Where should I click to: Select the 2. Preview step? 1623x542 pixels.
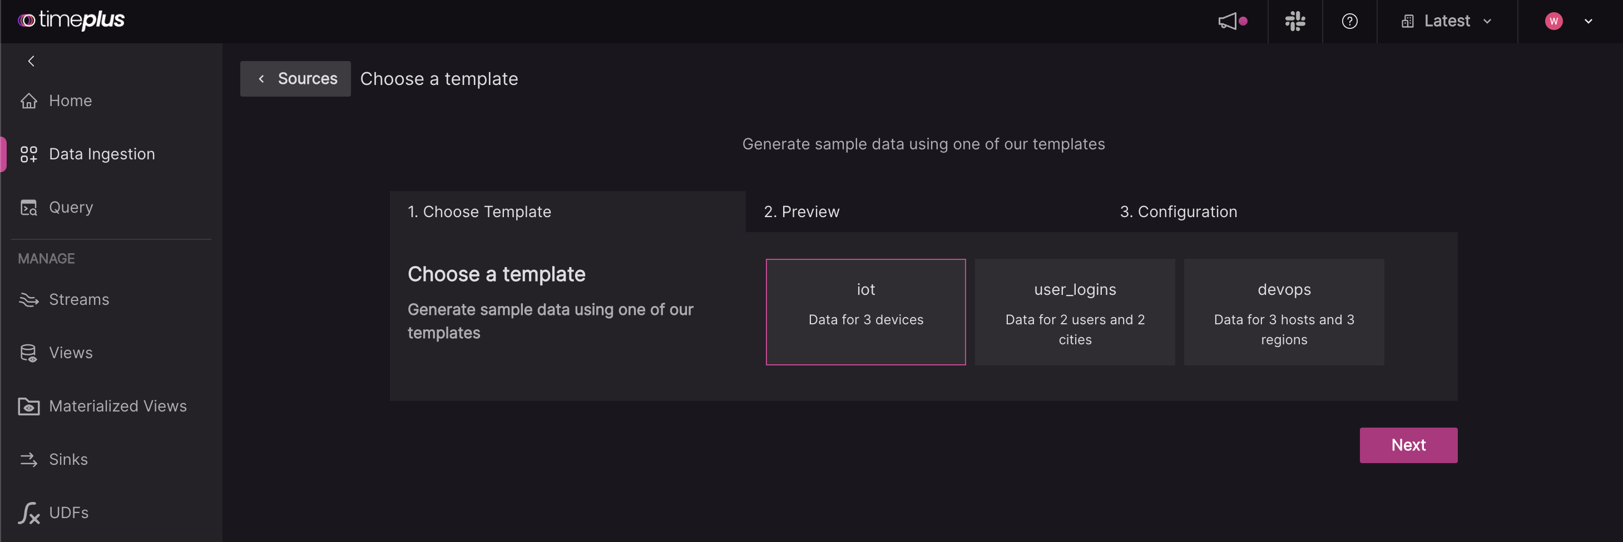coord(924,212)
